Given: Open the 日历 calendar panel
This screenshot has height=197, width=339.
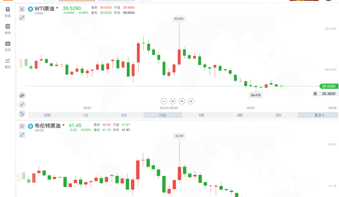Looking at the screenshot, I should (8, 45).
